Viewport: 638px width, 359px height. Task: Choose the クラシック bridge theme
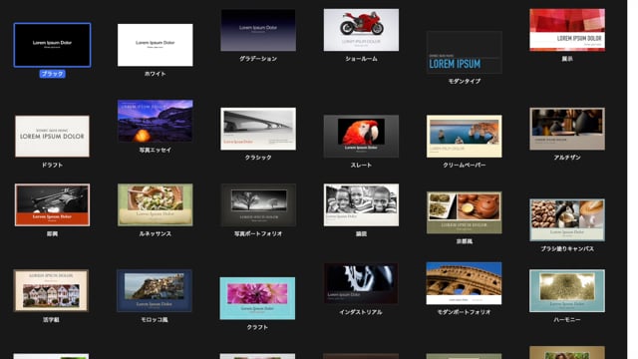click(258, 129)
